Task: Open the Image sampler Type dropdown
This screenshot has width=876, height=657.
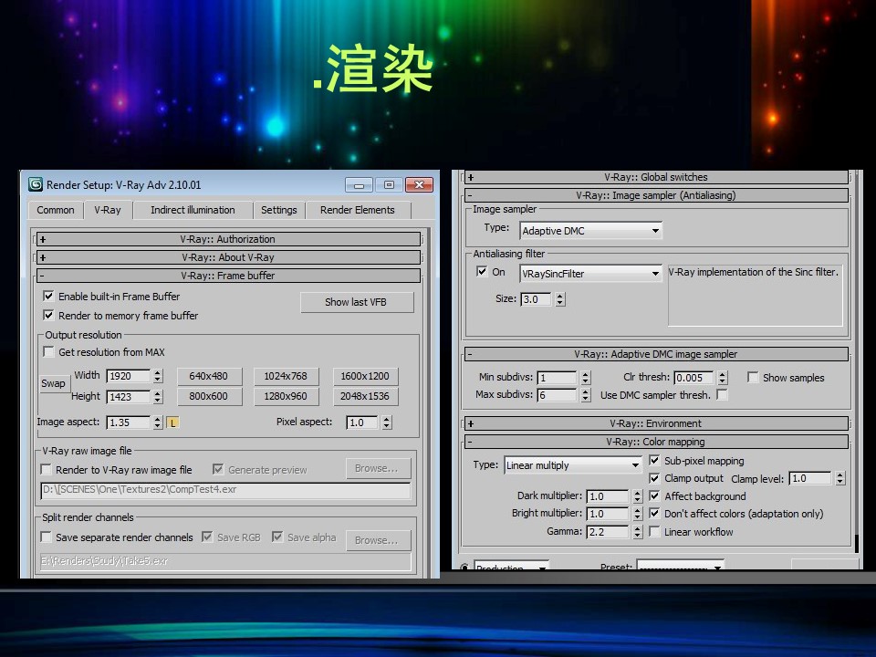Action: [590, 231]
